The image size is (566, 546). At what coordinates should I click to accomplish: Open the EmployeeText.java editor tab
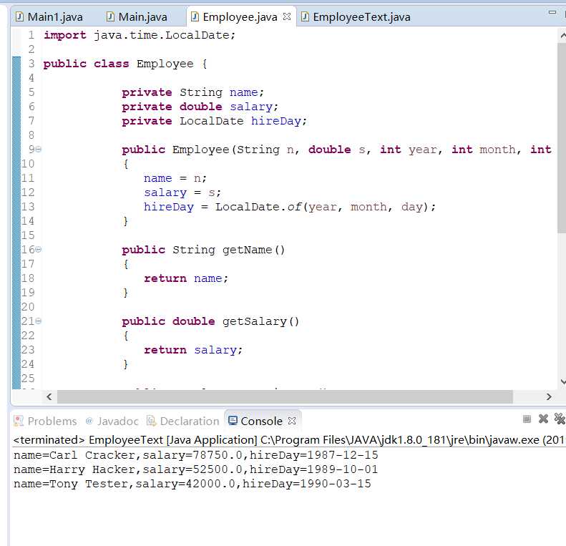356,17
